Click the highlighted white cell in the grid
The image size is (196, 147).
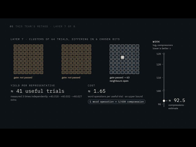click(x=123, y=57)
